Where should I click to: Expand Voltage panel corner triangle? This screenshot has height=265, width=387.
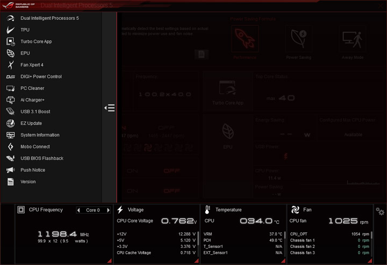tap(197, 261)
